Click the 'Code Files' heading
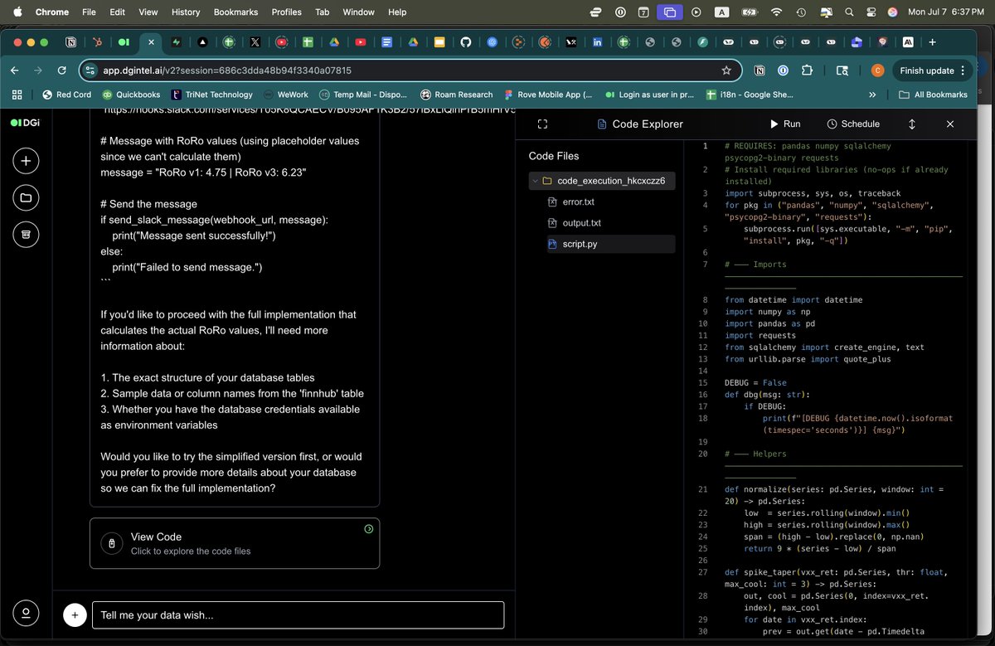 click(554, 156)
